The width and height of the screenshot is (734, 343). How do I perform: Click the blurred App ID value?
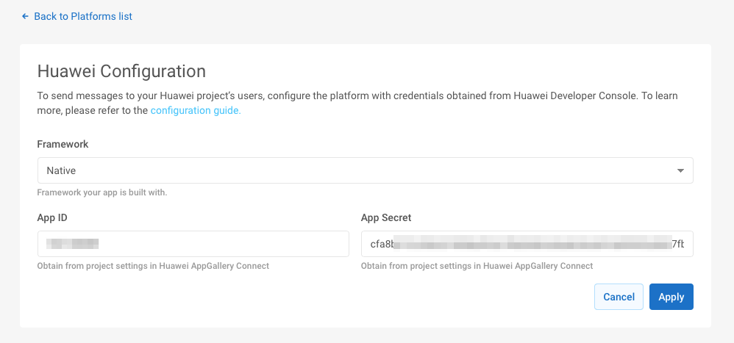click(x=72, y=244)
